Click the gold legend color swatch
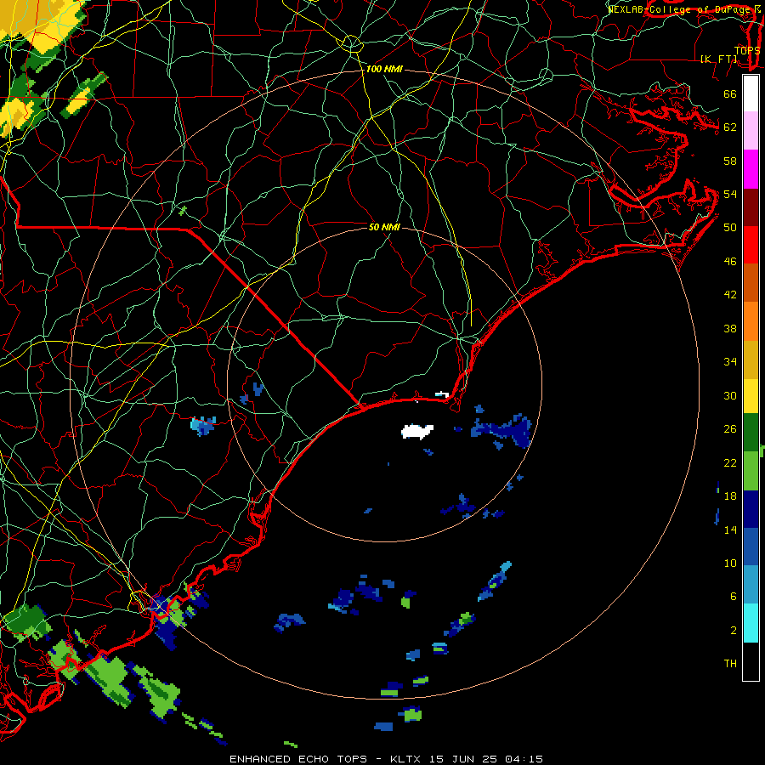 [x=751, y=360]
